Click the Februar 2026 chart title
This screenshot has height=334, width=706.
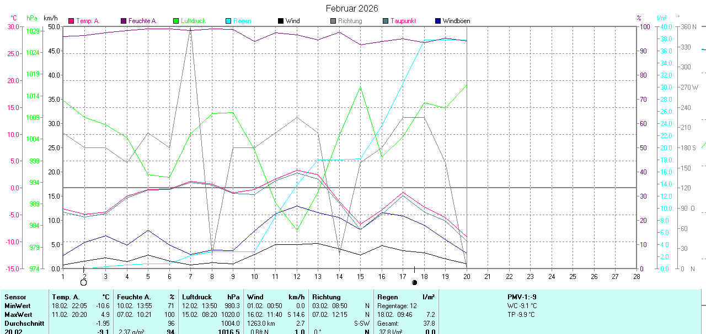click(352, 8)
